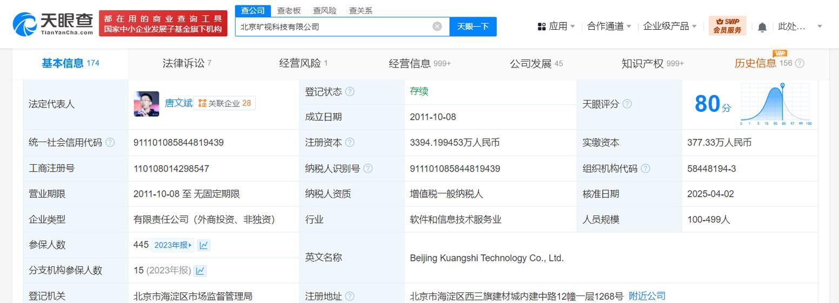Image resolution: width=839 pixels, height=303 pixels.
Task: Switch to 经营信息 tab
Action: (420, 63)
